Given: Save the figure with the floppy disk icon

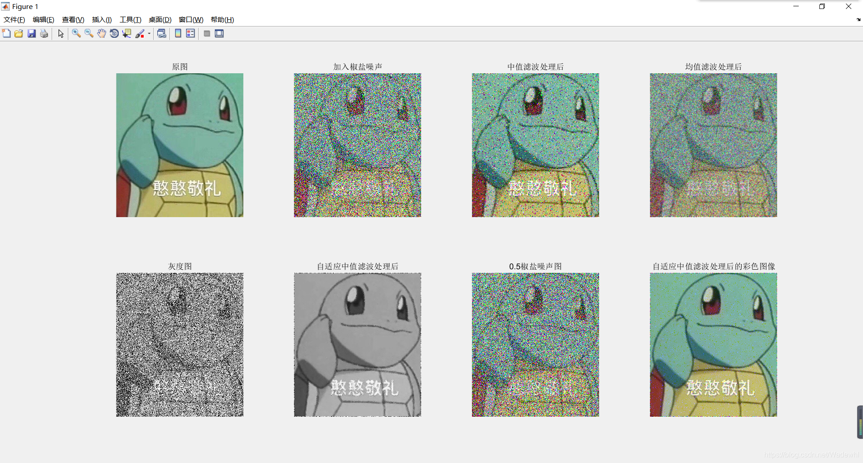Looking at the screenshot, I should click(31, 33).
